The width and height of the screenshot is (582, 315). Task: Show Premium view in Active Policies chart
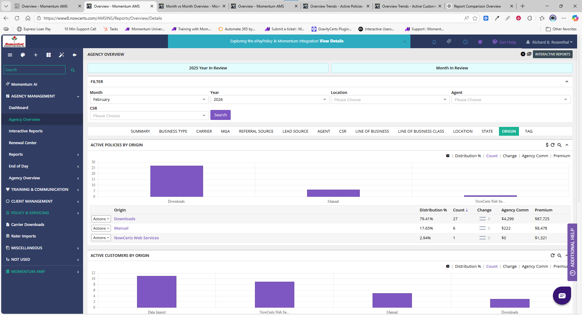click(562, 156)
